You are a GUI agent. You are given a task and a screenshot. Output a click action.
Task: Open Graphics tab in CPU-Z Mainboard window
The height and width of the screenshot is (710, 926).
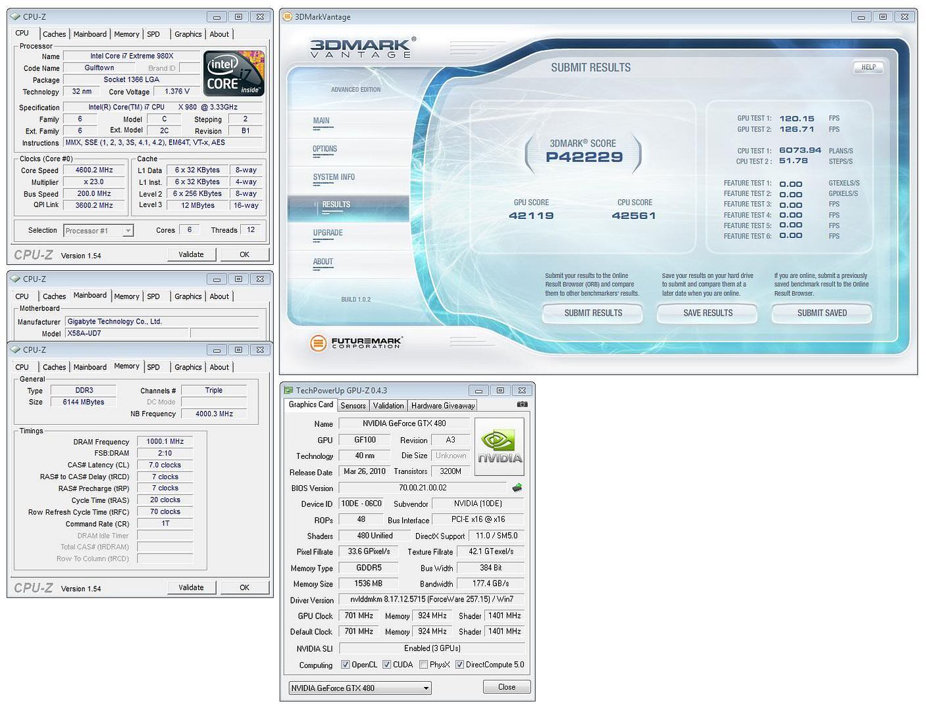[188, 296]
